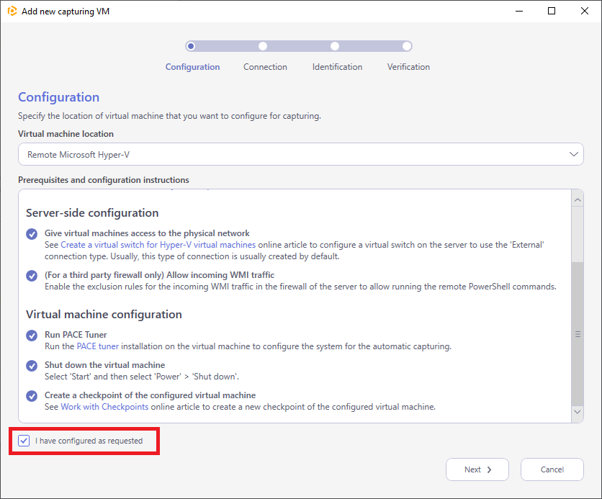Click checkmark icon next to Create a checkpoint
The height and width of the screenshot is (499, 602).
click(x=32, y=396)
